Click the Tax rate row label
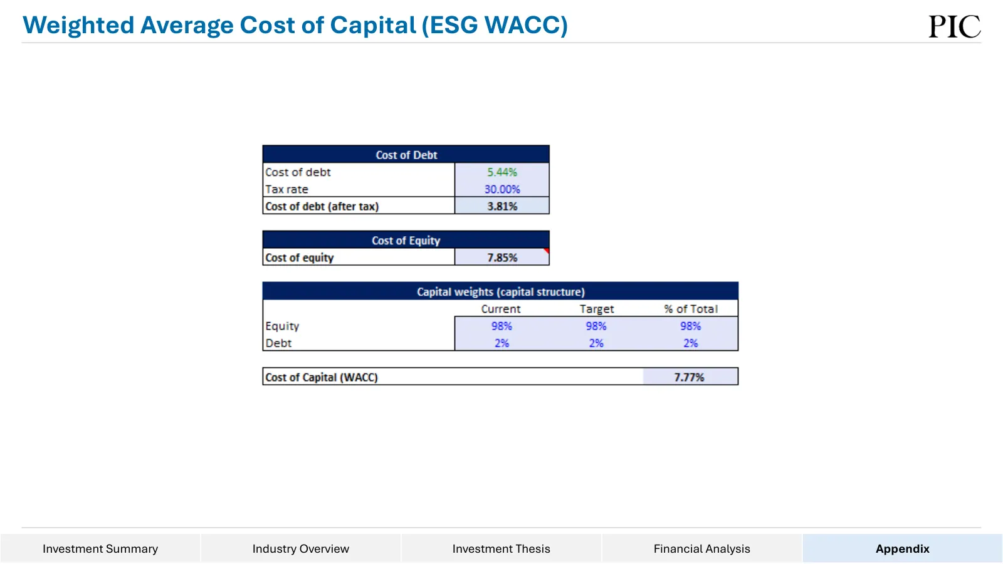The height and width of the screenshot is (564, 1003). (287, 189)
